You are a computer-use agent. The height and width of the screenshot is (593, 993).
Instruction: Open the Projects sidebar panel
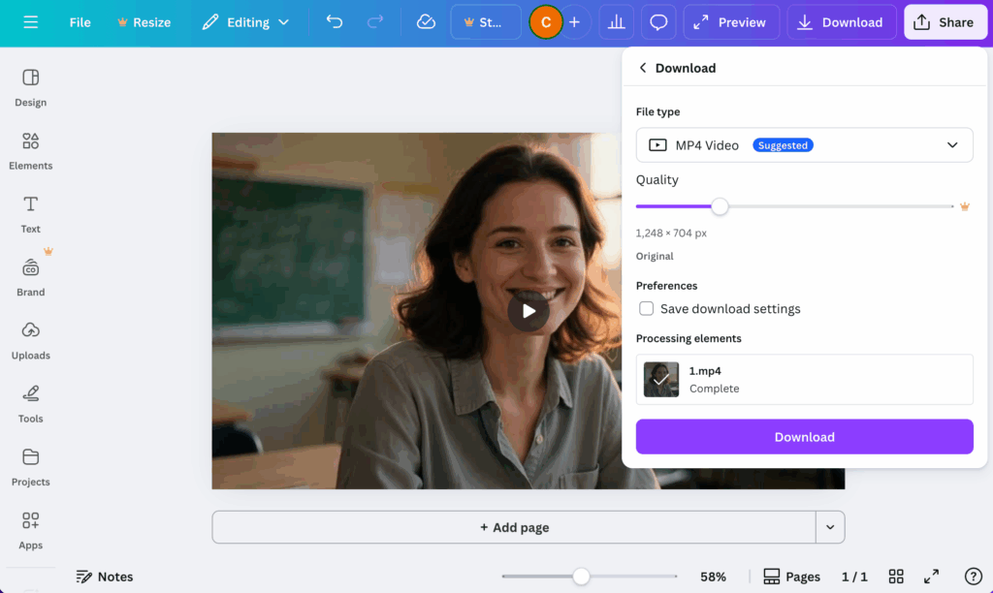point(30,467)
